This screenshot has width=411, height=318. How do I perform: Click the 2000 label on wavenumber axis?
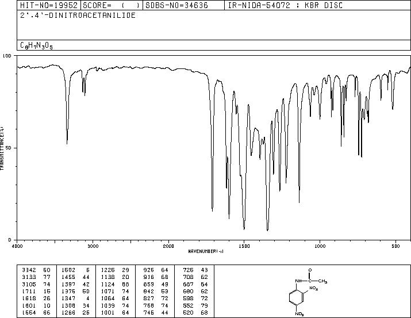pyautogui.click(x=168, y=246)
